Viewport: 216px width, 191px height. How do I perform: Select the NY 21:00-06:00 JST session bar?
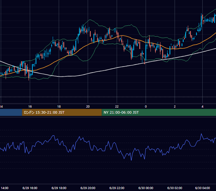tap(159, 112)
